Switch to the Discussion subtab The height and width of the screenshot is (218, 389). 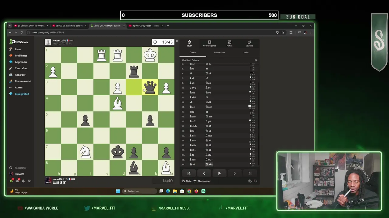point(219,52)
